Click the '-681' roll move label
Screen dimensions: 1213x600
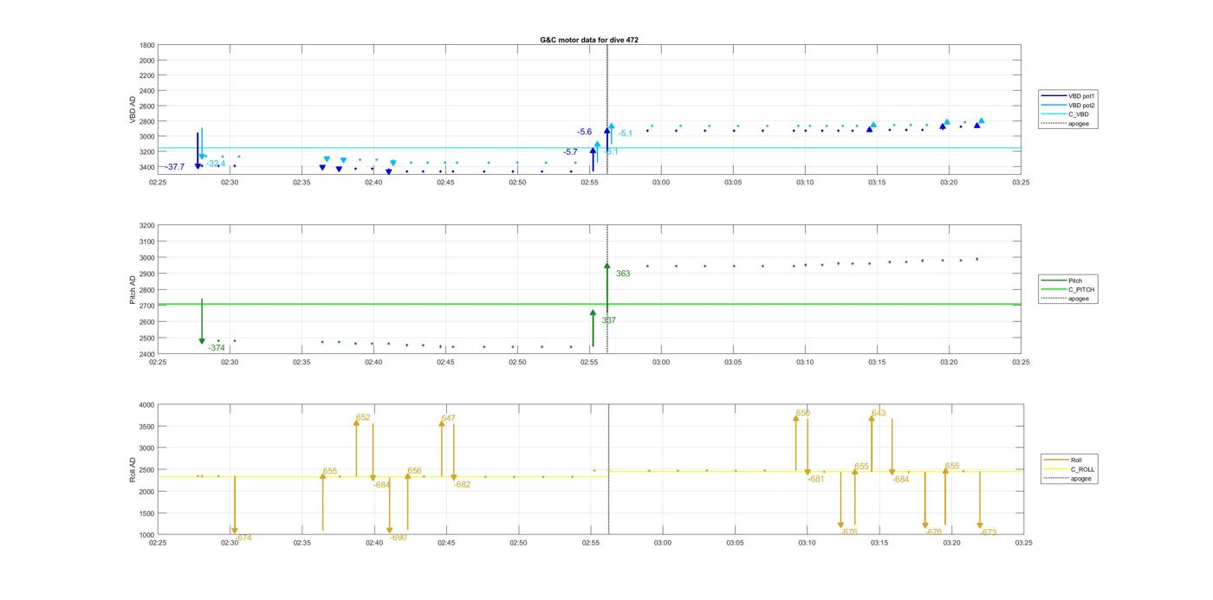(x=816, y=479)
